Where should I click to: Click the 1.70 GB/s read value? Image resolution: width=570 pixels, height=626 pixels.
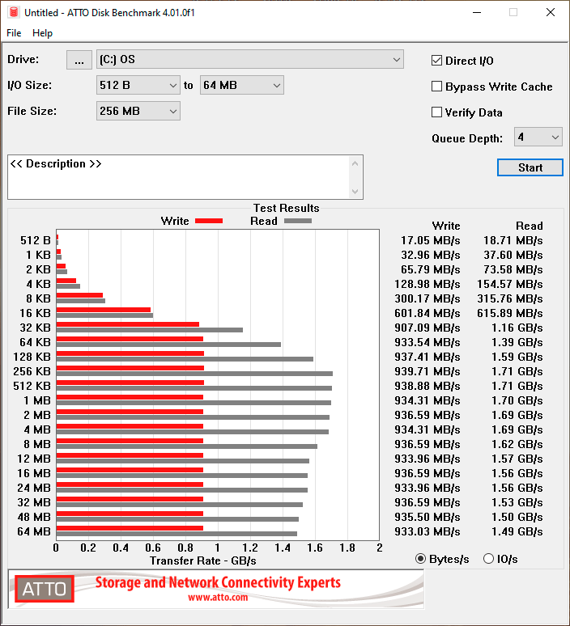point(517,401)
